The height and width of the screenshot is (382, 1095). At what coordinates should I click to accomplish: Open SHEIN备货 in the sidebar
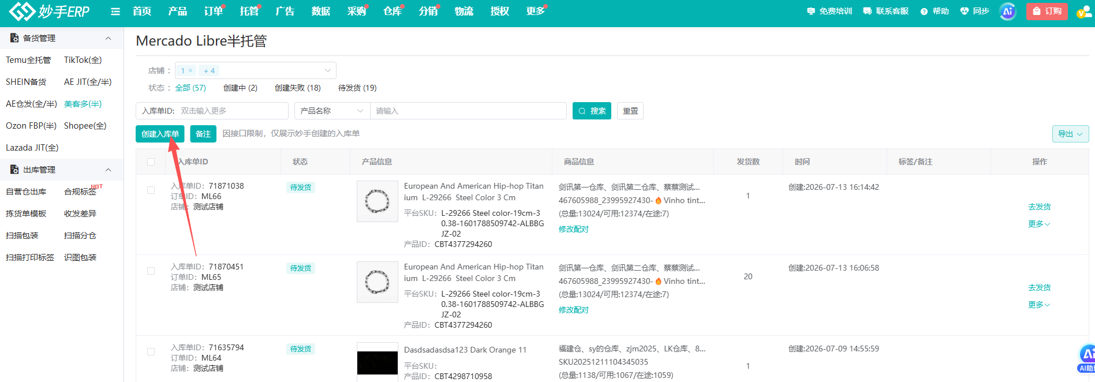(26, 82)
